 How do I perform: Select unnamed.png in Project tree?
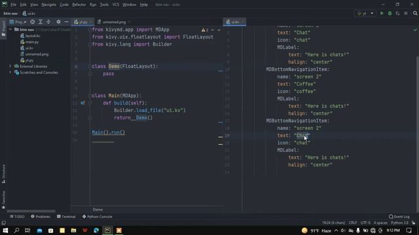pyautogui.click(x=35, y=54)
